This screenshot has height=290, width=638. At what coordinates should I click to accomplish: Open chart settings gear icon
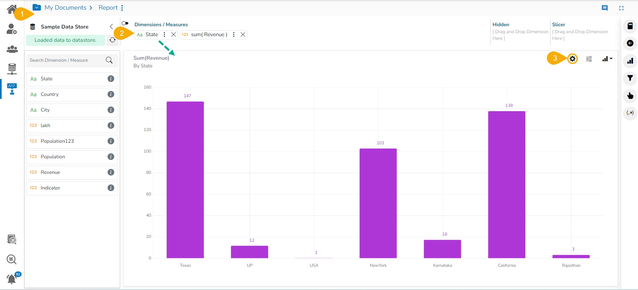(x=572, y=59)
